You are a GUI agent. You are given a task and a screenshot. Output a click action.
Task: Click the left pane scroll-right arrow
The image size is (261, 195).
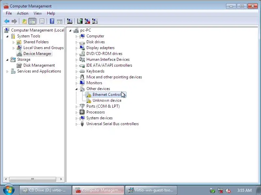pos(61,179)
